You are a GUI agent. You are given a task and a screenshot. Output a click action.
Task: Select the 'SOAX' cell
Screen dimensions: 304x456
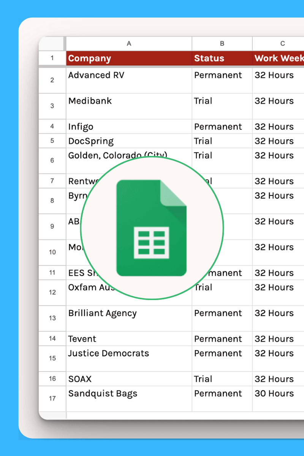[x=129, y=379]
